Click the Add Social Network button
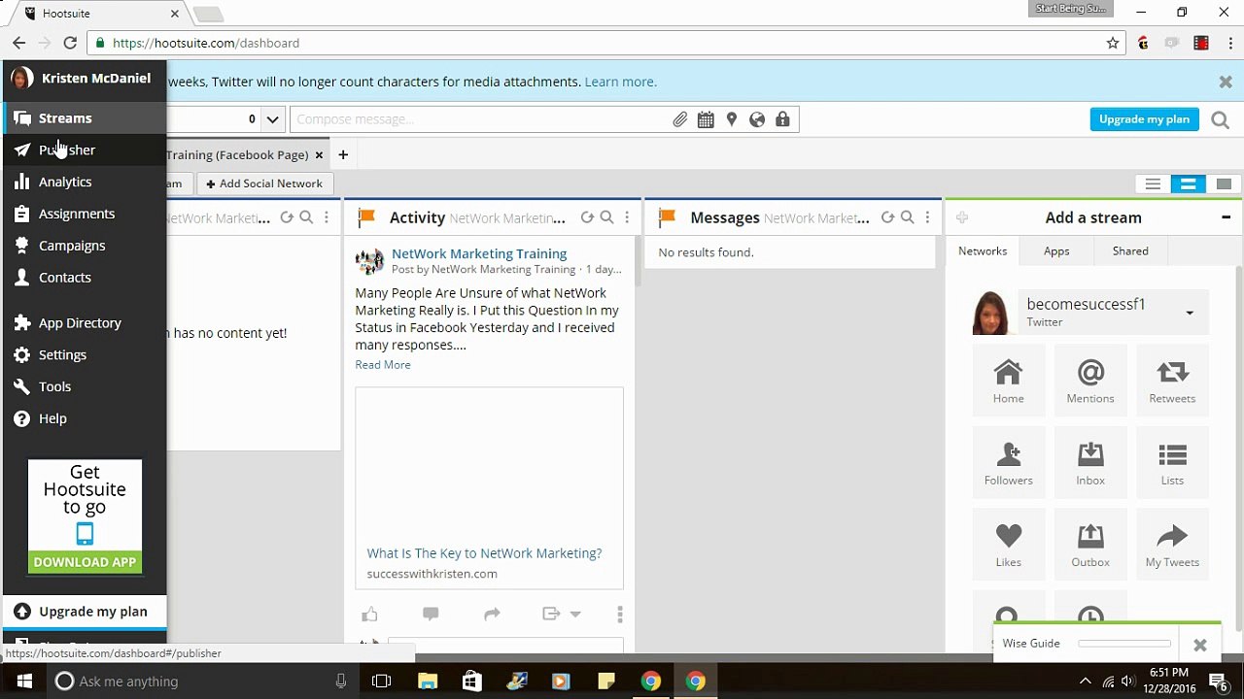Screen dimensions: 1244x699 (264, 183)
